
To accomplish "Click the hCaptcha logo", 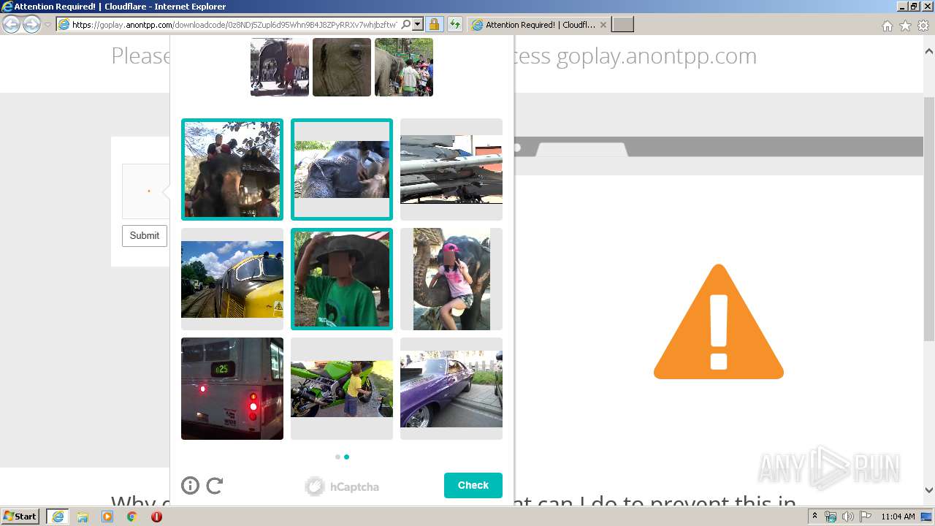I will coord(342,487).
